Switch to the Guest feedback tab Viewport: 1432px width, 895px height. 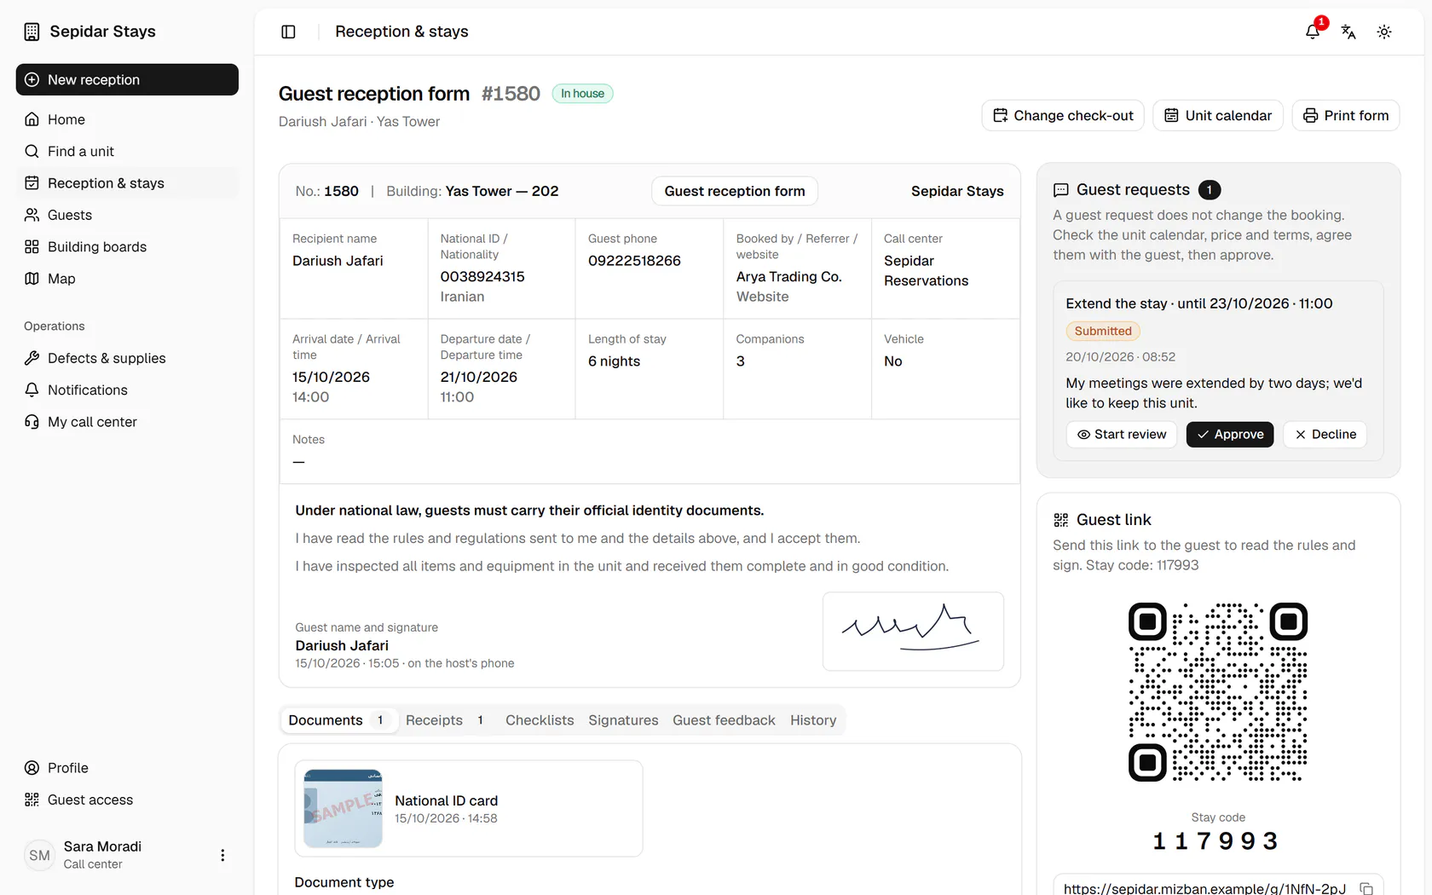coord(724,720)
